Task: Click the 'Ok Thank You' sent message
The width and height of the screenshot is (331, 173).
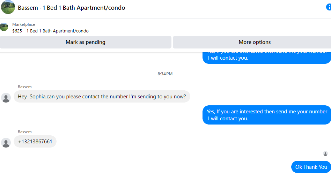Action: 311,167
